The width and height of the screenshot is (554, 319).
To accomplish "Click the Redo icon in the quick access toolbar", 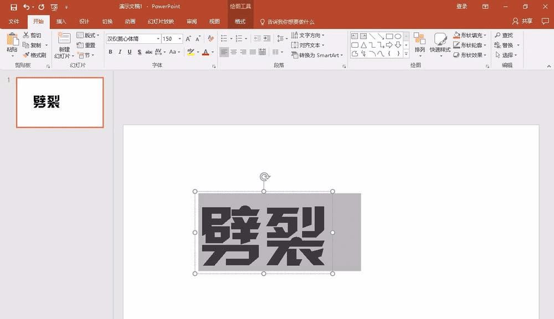I will [x=42, y=7].
